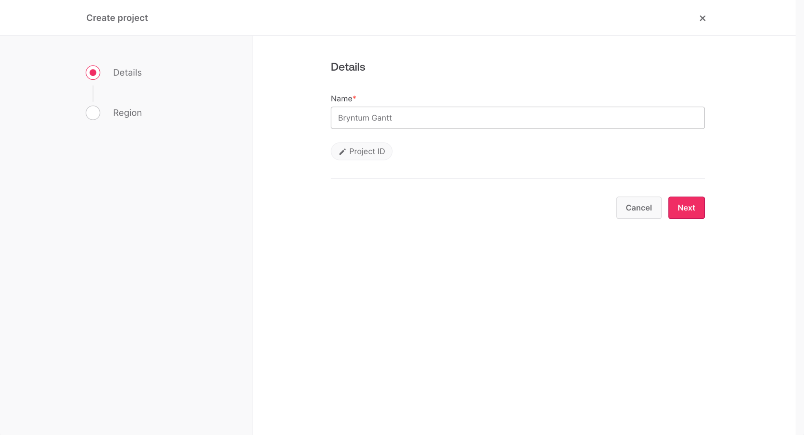This screenshot has height=435, width=804.
Task: Click the Name field label
Action: pyautogui.click(x=343, y=99)
